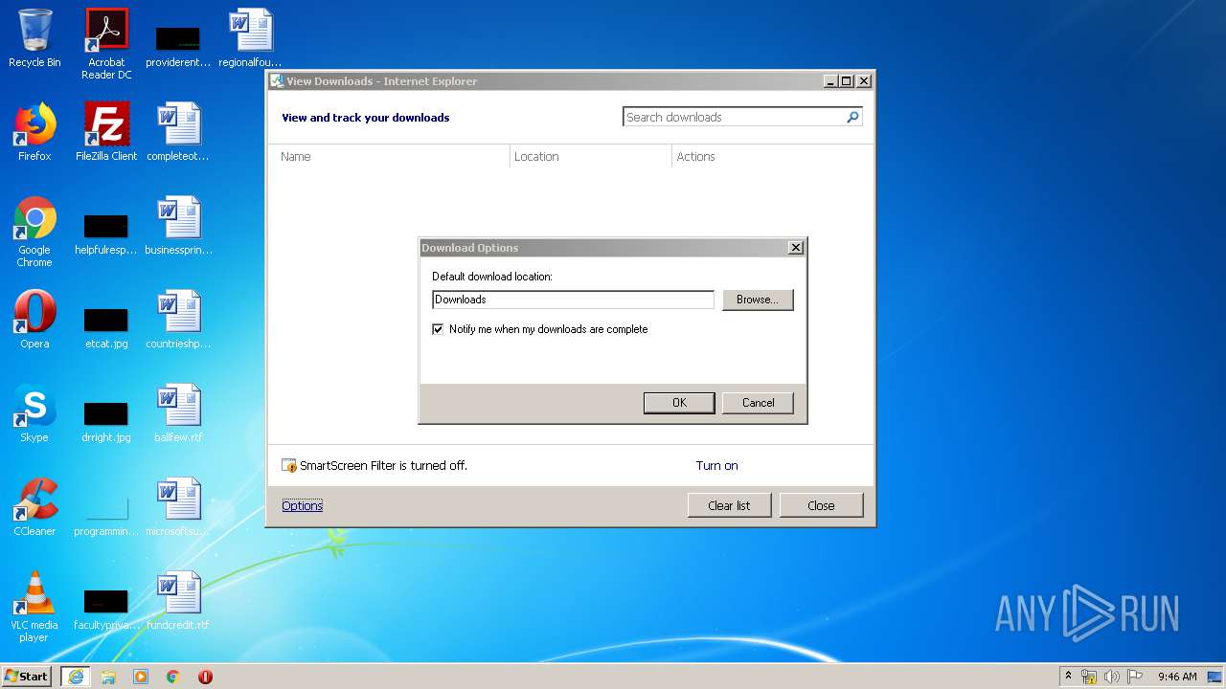Click the Close button in View Downloads

[821, 505]
